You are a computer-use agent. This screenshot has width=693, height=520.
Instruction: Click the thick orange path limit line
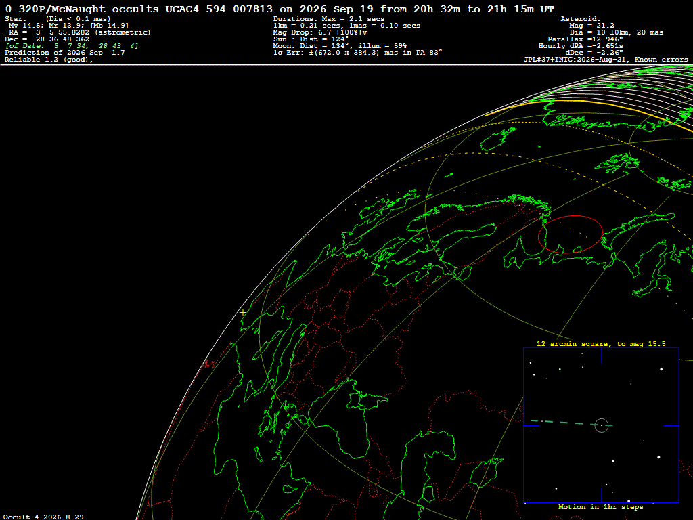point(588,104)
